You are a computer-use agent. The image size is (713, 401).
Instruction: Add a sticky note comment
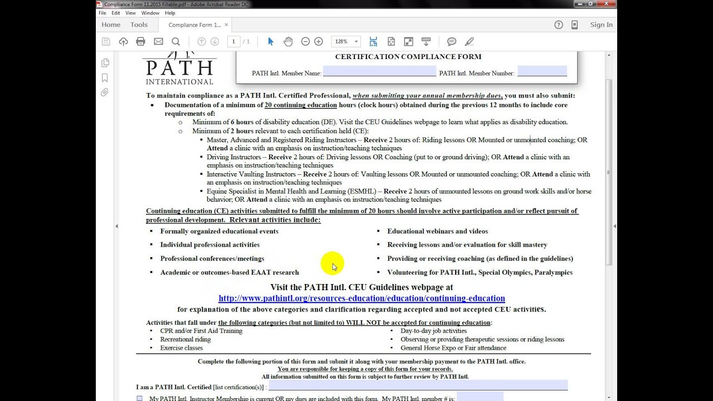pyautogui.click(x=452, y=42)
